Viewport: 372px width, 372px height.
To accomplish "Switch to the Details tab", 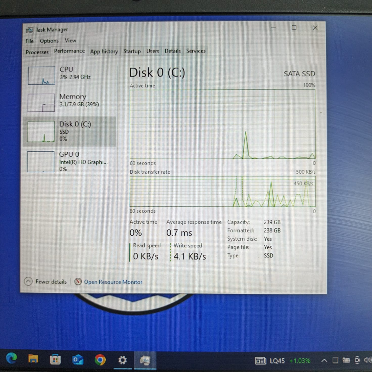I will (173, 51).
